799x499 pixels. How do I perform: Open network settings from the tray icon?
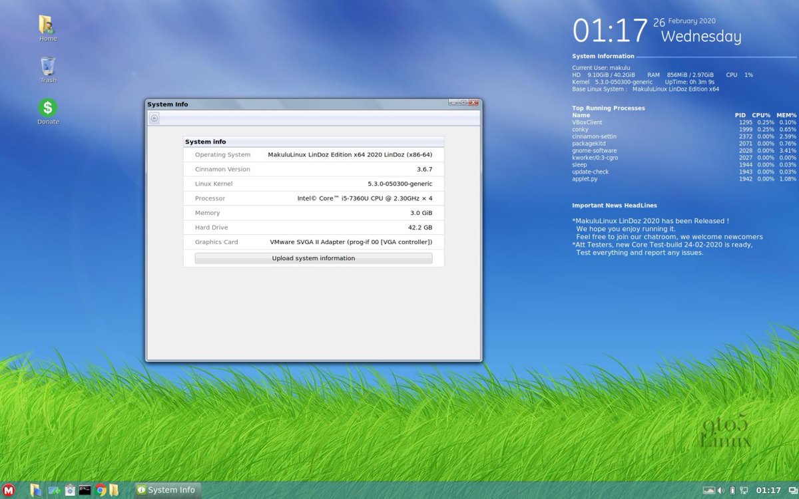[x=744, y=490]
